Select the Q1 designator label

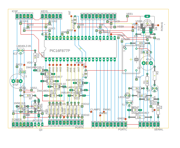tap(148, 90)
